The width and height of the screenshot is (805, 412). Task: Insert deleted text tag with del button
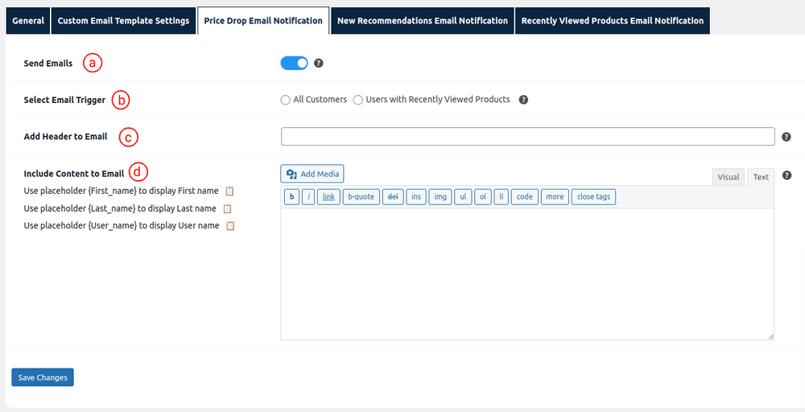[393, 196]
